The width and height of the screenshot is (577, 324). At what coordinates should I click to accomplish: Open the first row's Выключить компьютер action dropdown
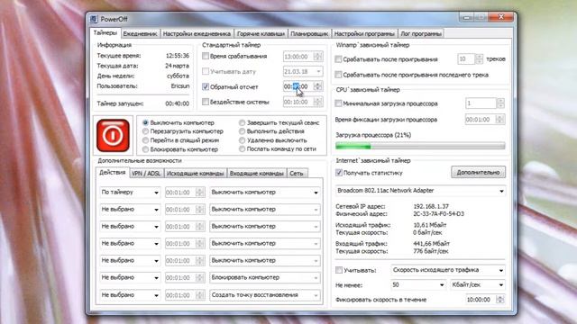pyautogui.click(x=264, y=193)
